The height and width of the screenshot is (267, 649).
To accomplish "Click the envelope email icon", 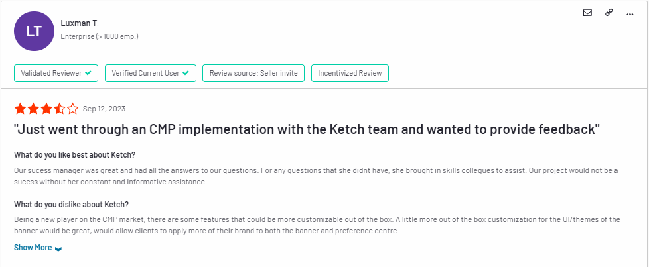I will pos(587,13).
